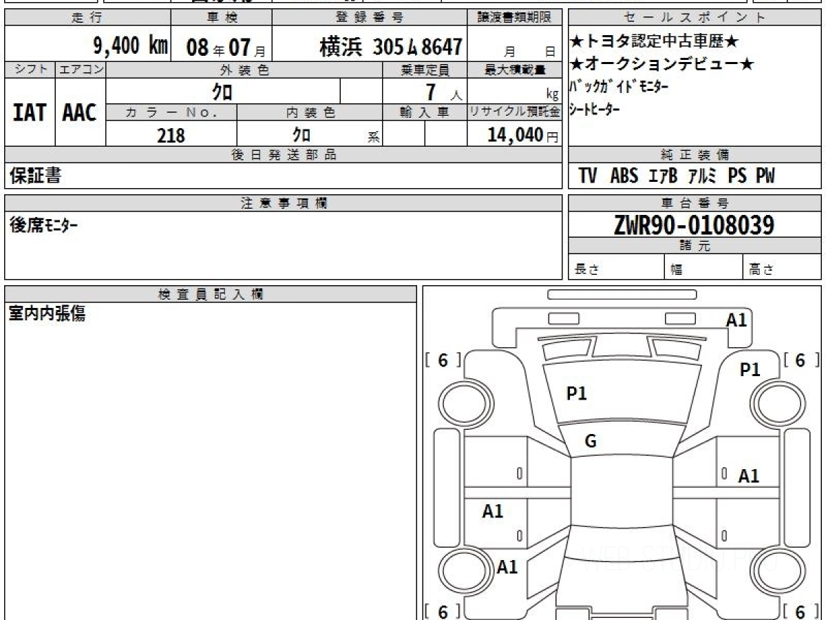Click the アルミ equipment item

(703, 176)
